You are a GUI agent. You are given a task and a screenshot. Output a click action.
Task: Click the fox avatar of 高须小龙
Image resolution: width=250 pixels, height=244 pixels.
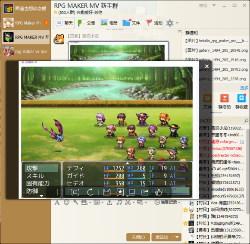[59, 39]
